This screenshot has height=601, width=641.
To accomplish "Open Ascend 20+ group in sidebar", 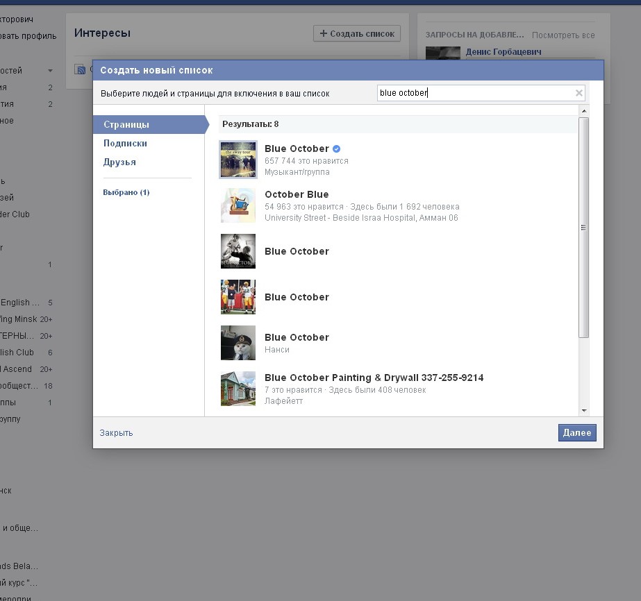I will pyautogui.click(x=26, y=369).
